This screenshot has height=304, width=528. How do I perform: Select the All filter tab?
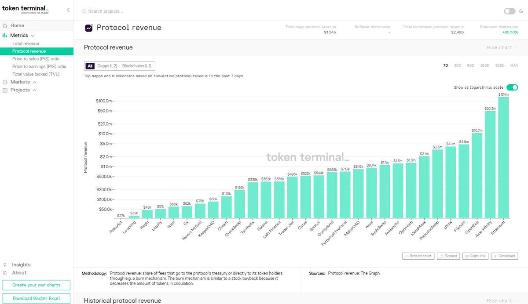click(90, 66)
